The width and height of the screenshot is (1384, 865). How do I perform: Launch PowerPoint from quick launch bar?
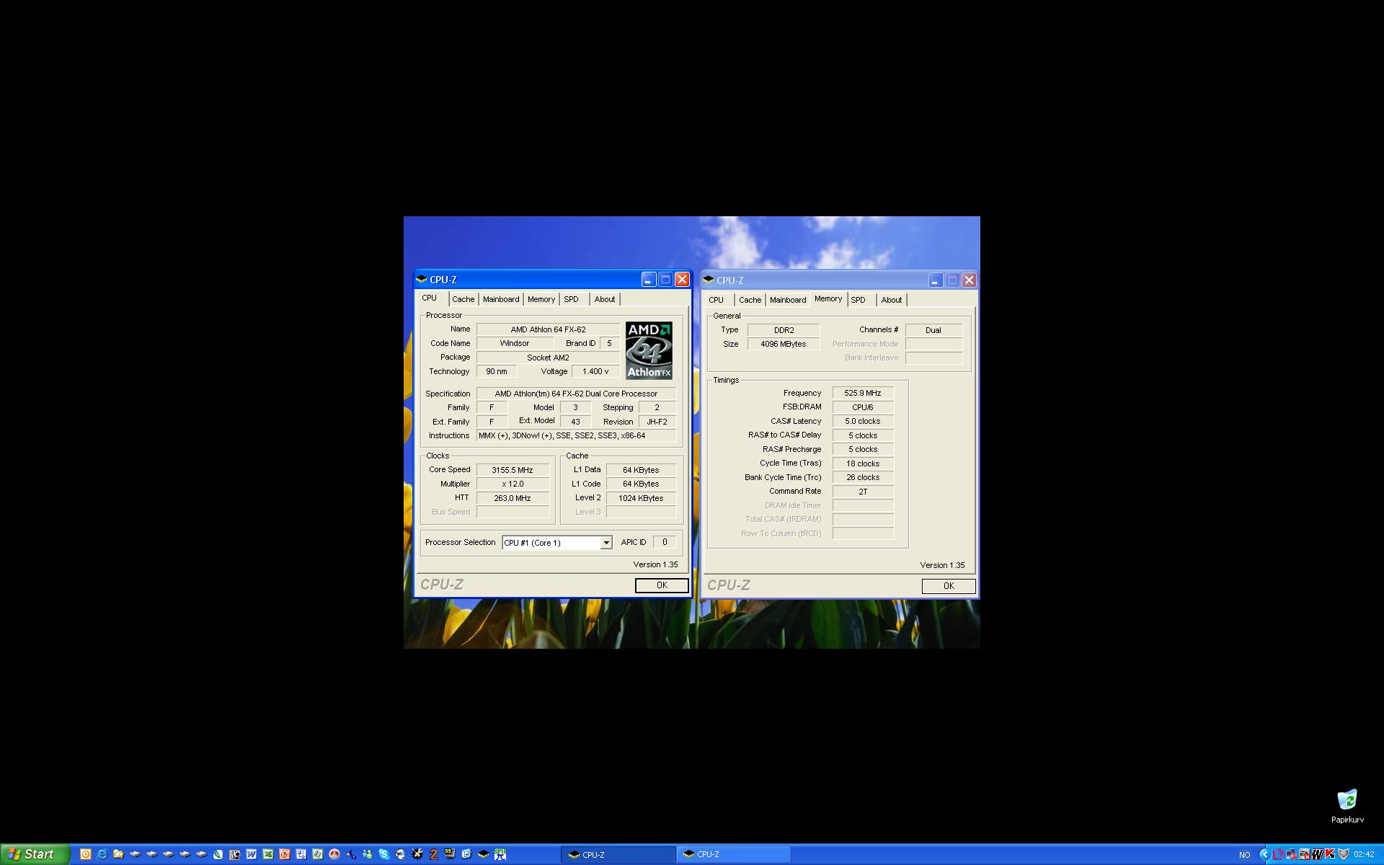pos(284,854)
